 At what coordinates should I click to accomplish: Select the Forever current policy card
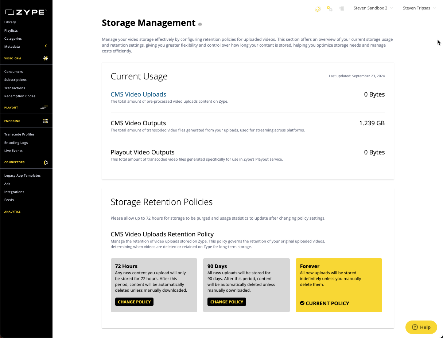339,285
